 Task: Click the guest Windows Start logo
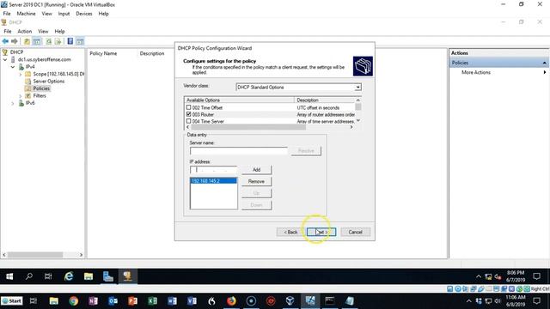tap(9, 276)
